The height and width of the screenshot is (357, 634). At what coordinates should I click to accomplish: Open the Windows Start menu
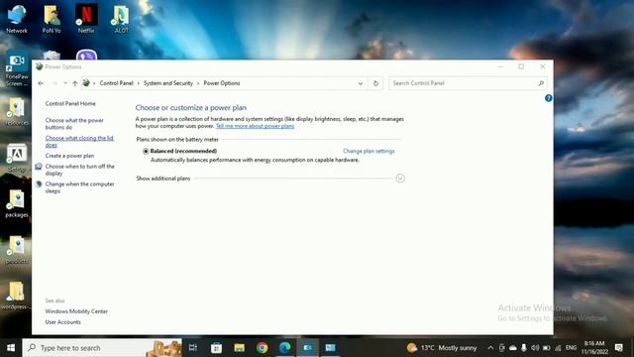(x=11, y=348)
